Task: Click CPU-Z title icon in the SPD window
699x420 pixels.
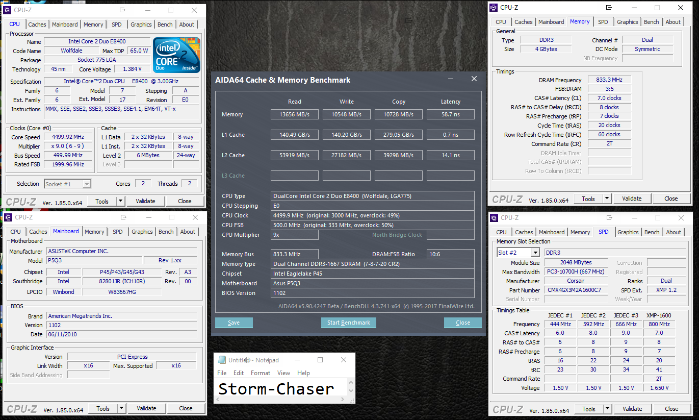Action: [494, 217]
